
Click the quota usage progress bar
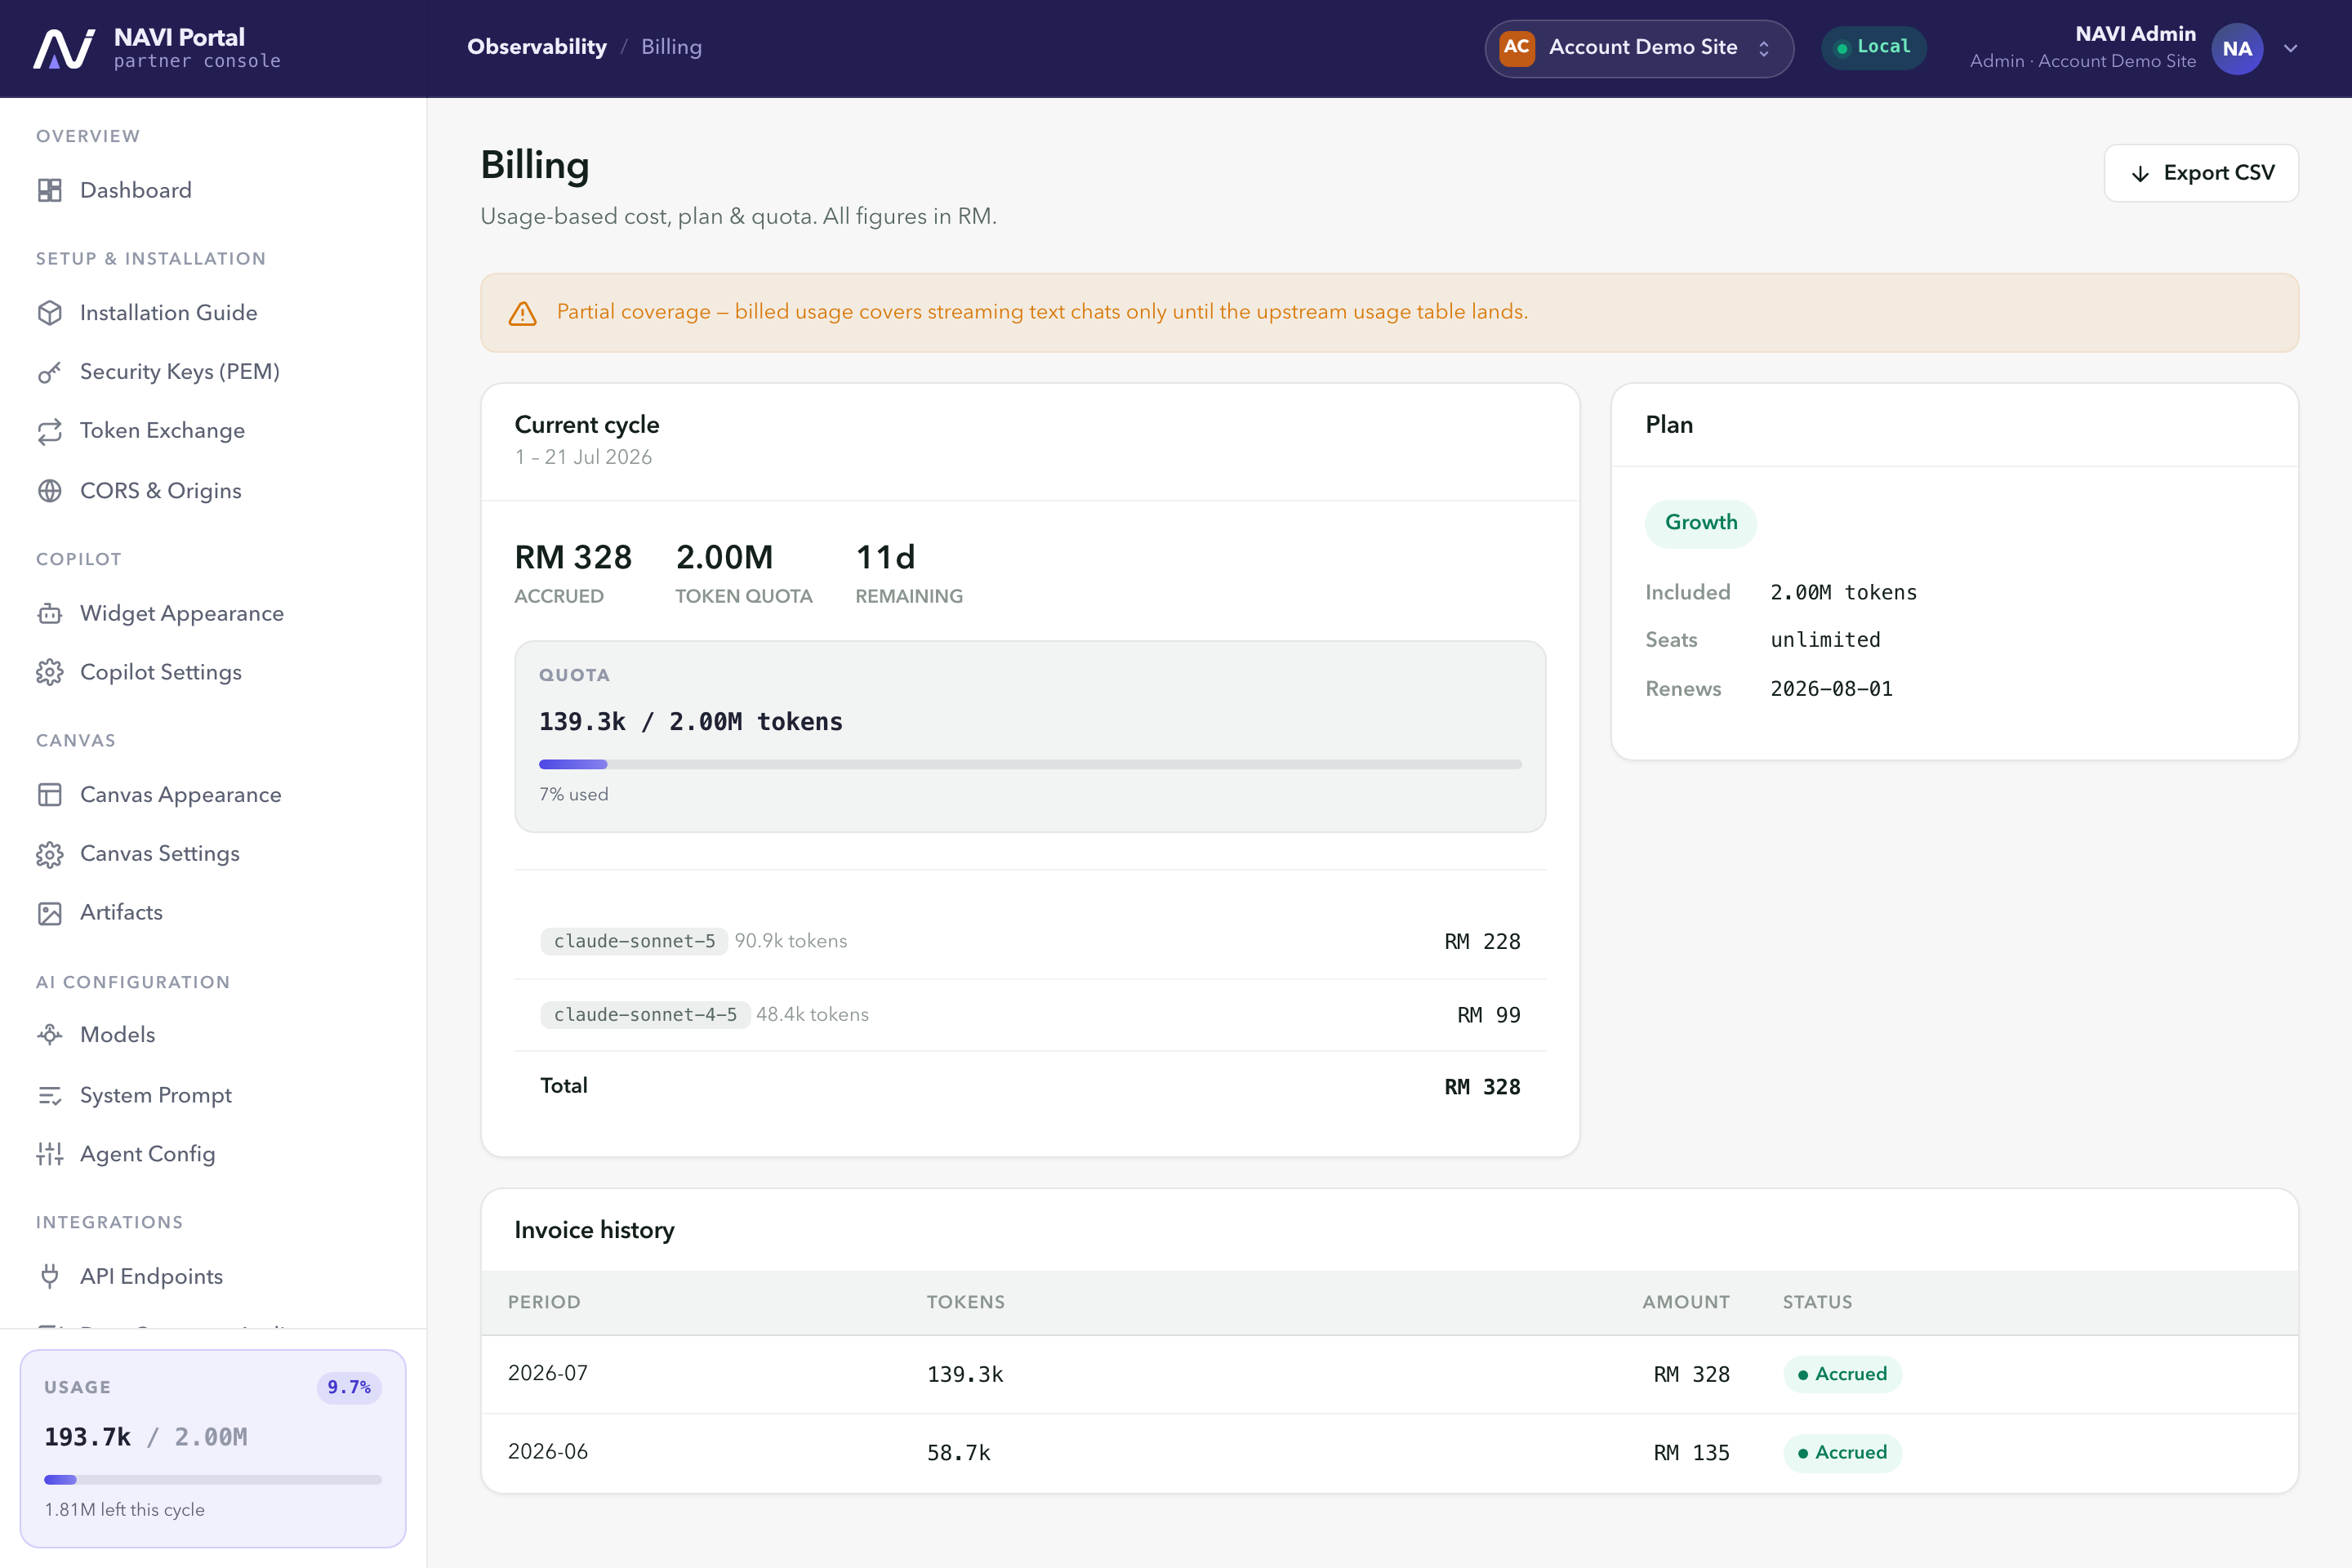(1030, 764)
